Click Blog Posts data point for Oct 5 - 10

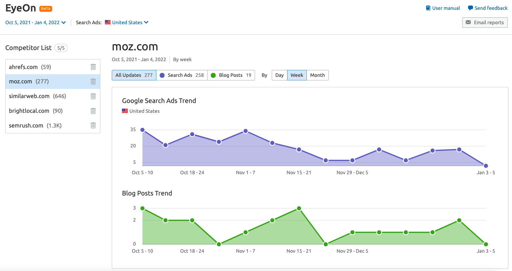(142, 208)
